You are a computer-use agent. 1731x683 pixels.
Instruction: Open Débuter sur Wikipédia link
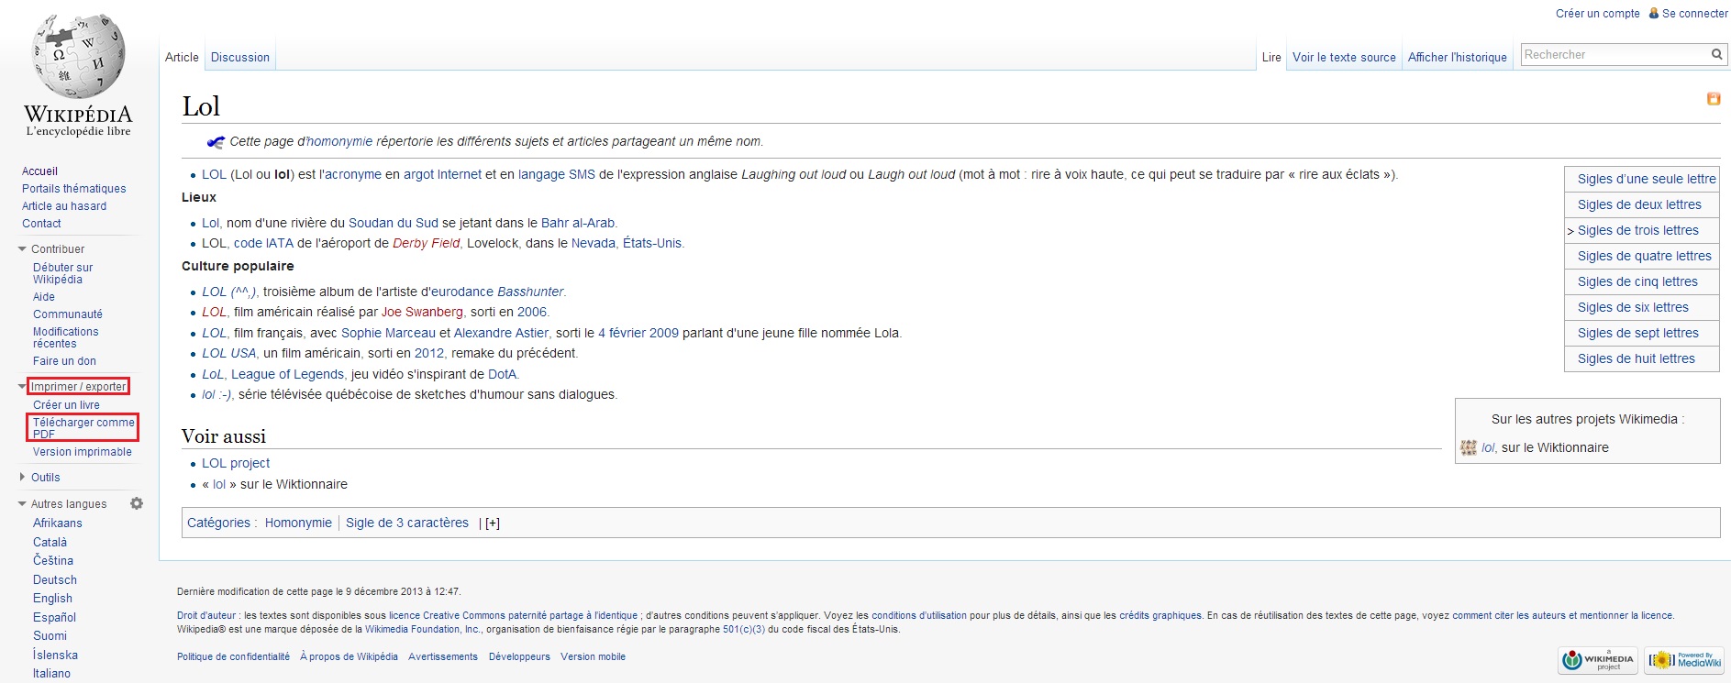click(62, 273)
